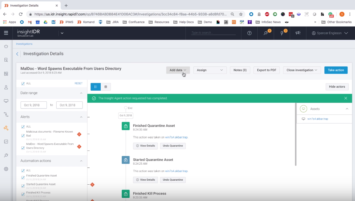Click the start date field Oct 9, 2018
The width and height of the screenshot is (355, 201).
tap(34, 105)
